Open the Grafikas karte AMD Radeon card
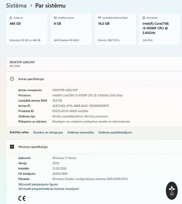This screenshot has height=204, width=182. [71, 29]
